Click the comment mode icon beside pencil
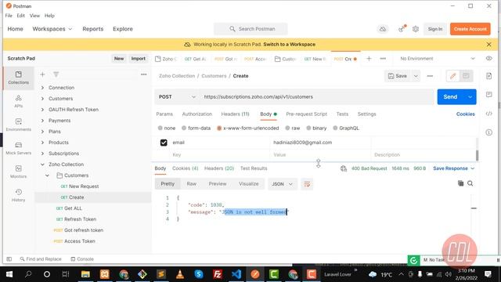The height and width of the screenshot is (282, 501). [x=466, y=76]
